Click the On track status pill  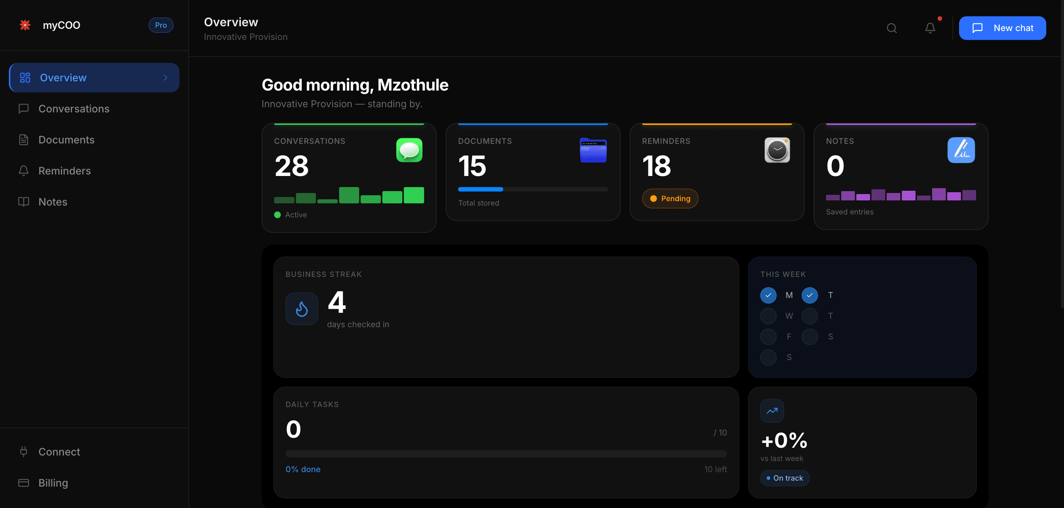(785, 478)
